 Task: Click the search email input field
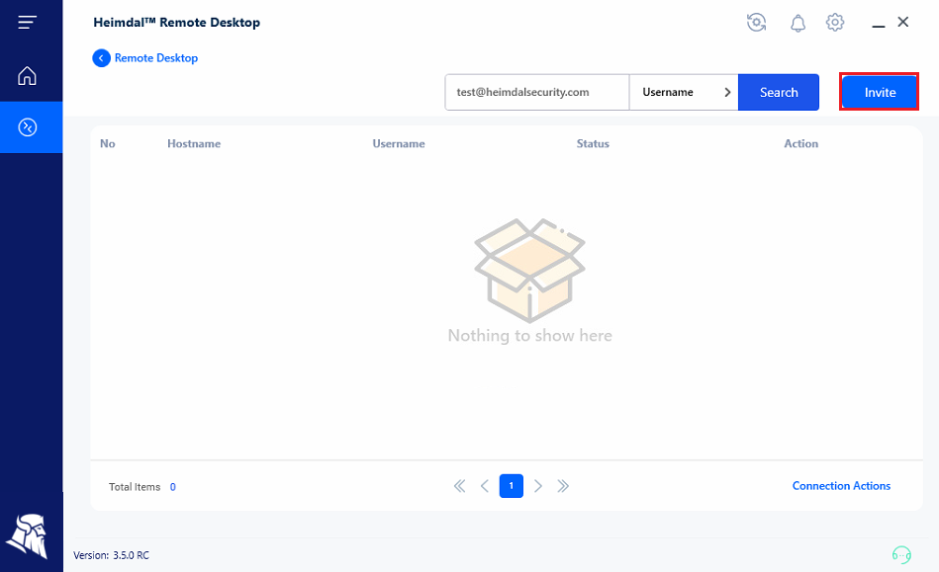[x=536, y=92]
